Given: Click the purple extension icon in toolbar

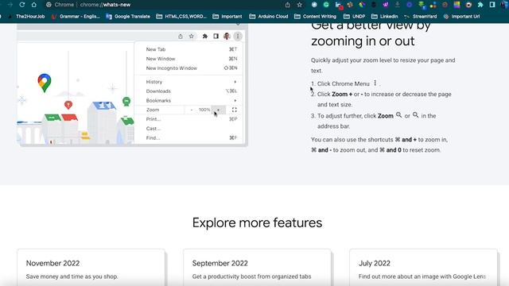Looking at the screenshot, I should tap(386, 5).
